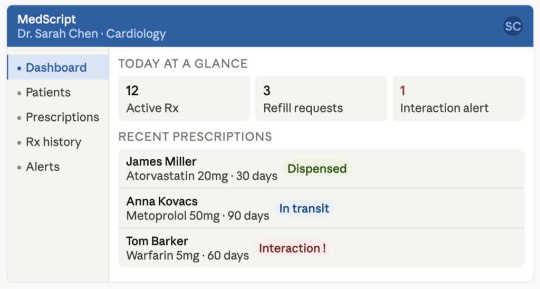Click the Warfarin 5mg · 60 days text
Viewport: 540px width, 289px height.
[x=187, y=256]
